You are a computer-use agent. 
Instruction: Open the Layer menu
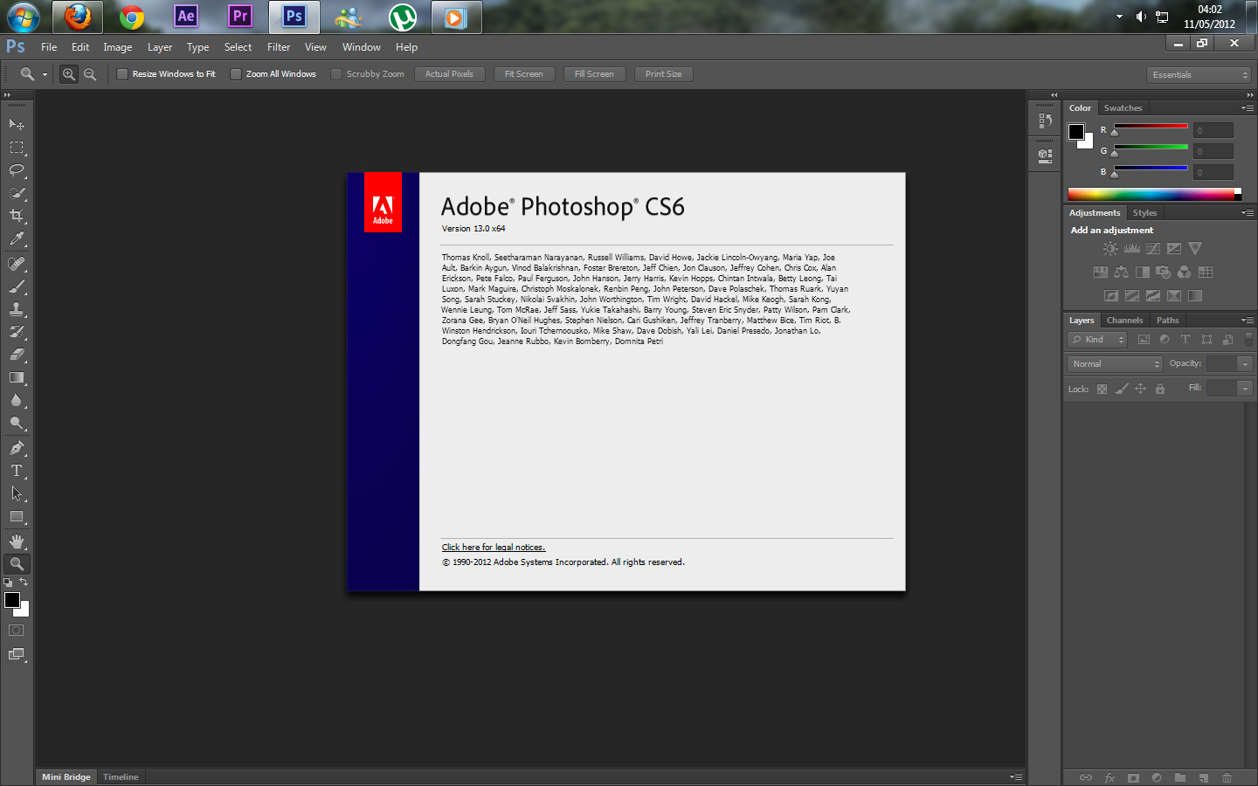pos(160,47)
